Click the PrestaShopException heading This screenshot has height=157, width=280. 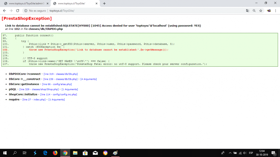point(27,18)
